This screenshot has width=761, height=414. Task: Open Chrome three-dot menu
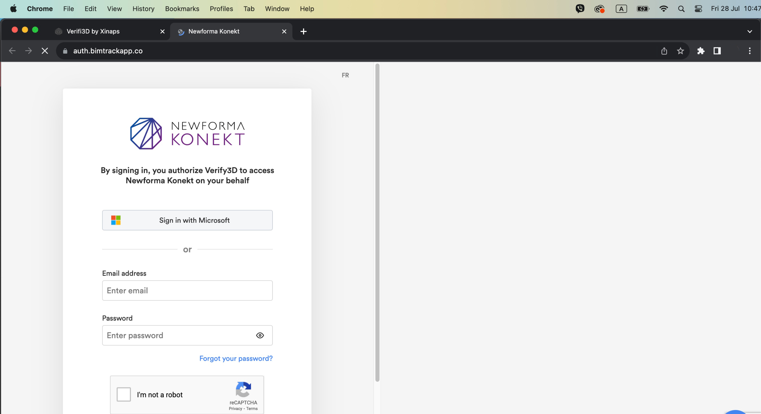click(750, 51)
